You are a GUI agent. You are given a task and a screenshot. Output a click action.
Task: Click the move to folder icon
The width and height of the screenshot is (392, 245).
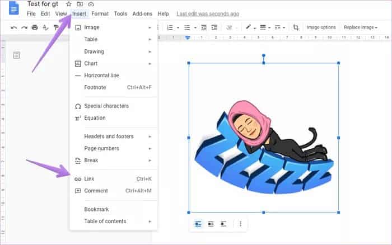(x=80, y=4)
